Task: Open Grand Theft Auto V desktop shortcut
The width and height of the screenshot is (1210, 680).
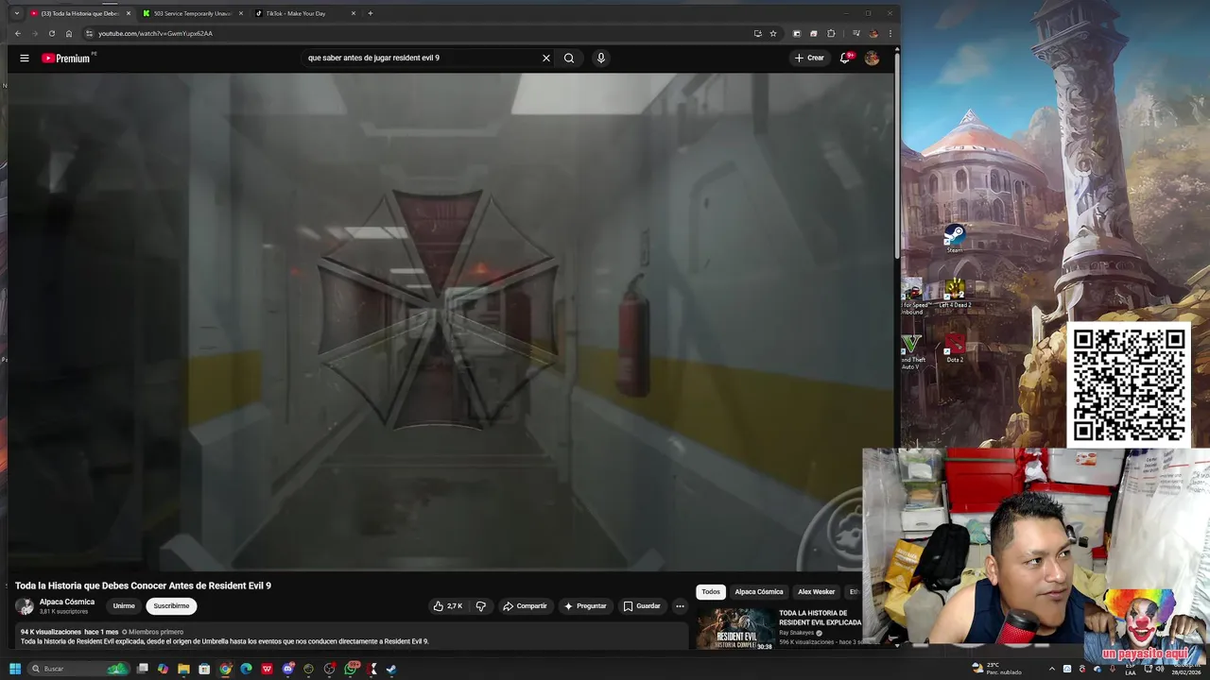Action: [911, 351]
